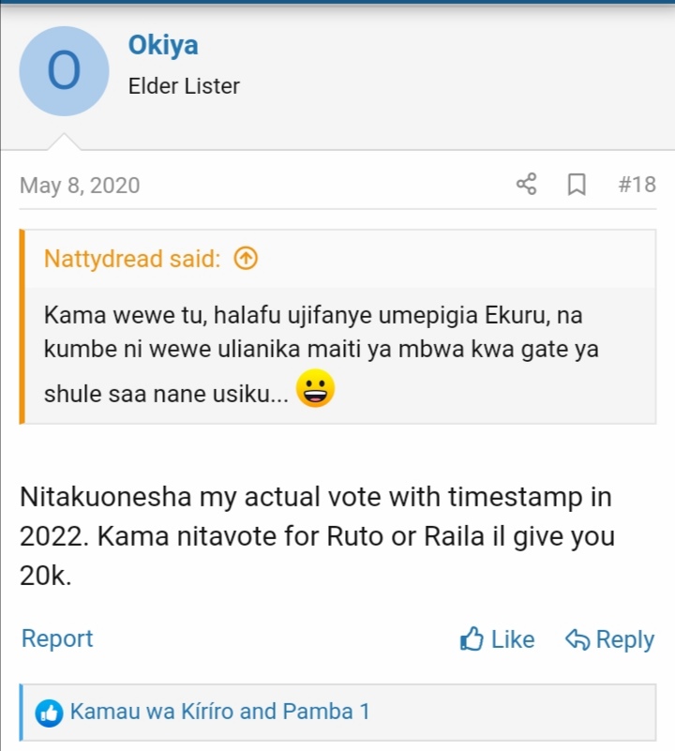Click the blue reaction thumbs-up badge
675x751 pixels.
point(49,713)
